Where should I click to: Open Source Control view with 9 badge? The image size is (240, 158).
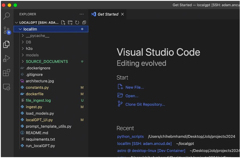[7, 30]
